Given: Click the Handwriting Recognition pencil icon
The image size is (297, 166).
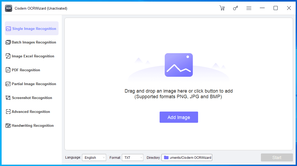Looking at the screenshot, I should 8,125.
